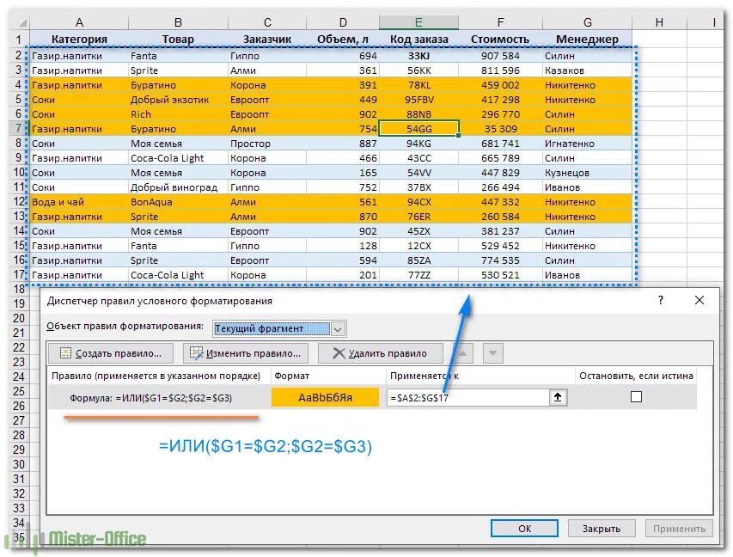This screenshot has width=733, height=557.
Task: Click the Удалить правило button
Action: 380,353
